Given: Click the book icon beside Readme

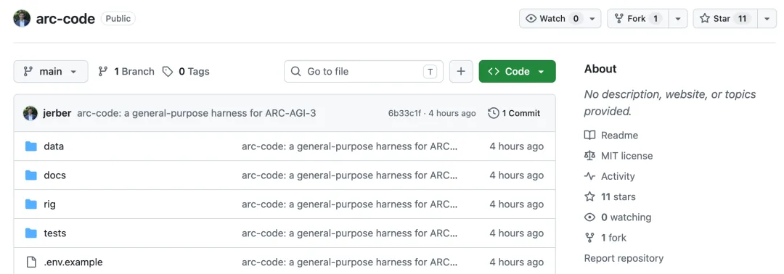Looking at the screenshot, I should [x=590, y=136].
